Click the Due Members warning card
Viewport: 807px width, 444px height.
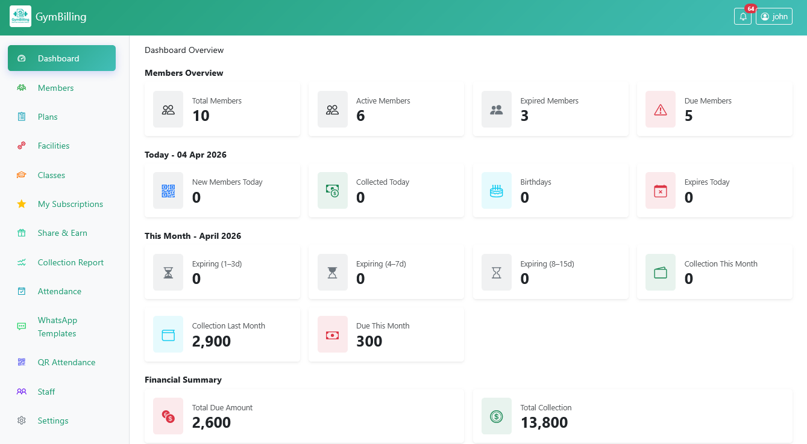click(714, 109)
